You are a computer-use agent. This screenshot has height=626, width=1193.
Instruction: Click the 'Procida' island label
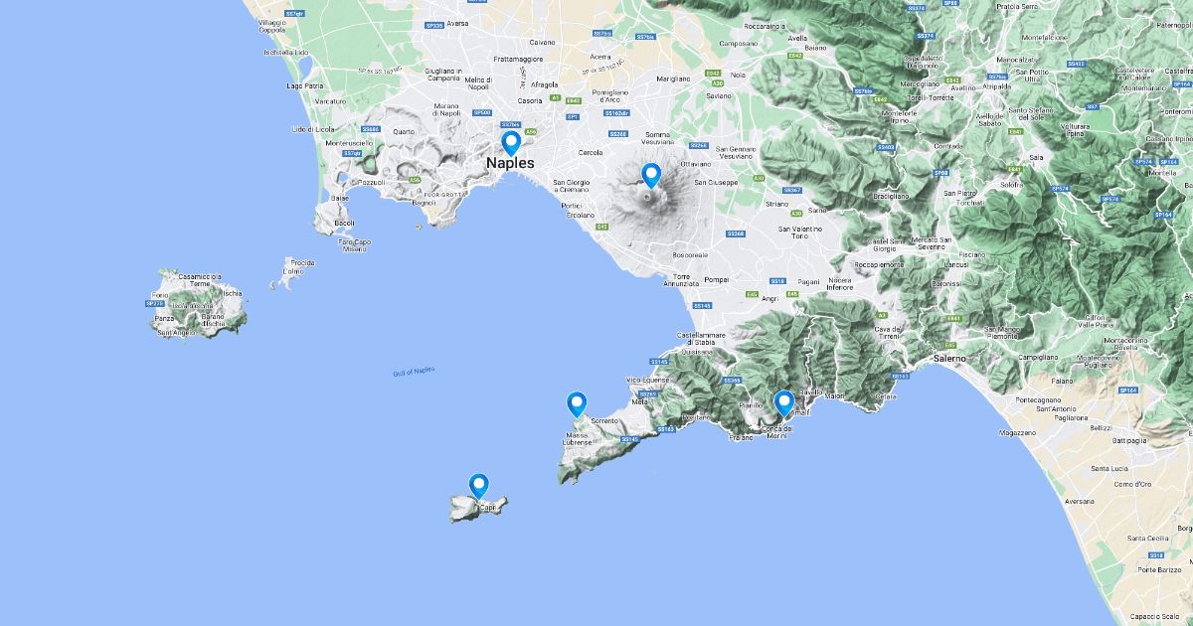click(302, 262)
